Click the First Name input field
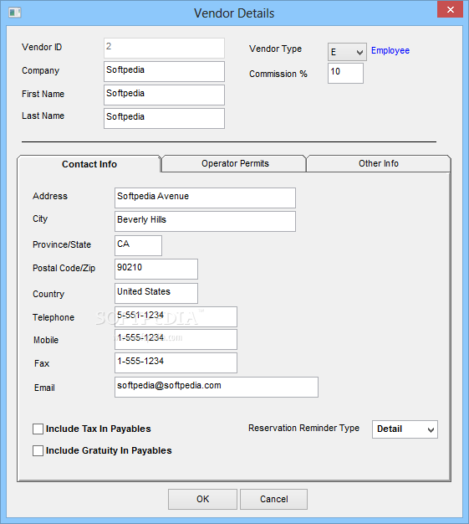The image size is (469, 524). click(x=164, y=95)
